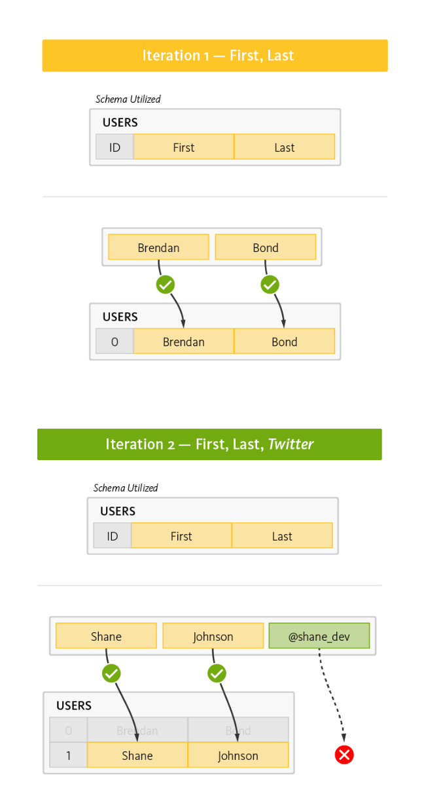
Task: Click the green checkmark below Bond
Action: coord(270,285)
